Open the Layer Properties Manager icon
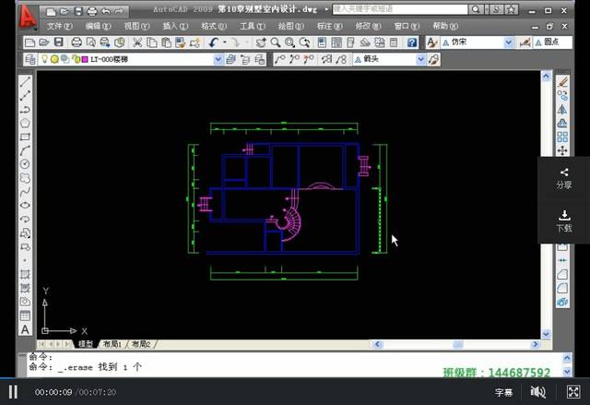This screenshot has height=405, width=590. click(29, 59)
